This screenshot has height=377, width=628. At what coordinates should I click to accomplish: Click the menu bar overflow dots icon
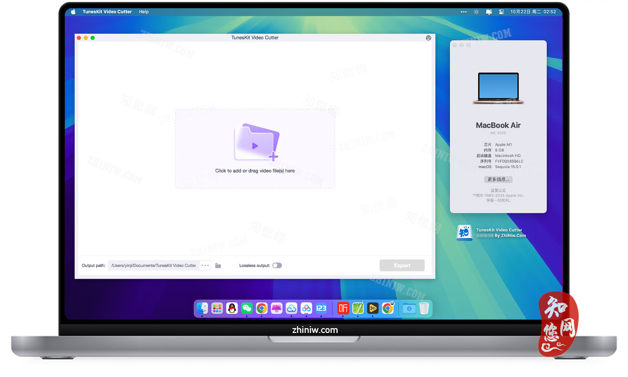click(464, 12)
